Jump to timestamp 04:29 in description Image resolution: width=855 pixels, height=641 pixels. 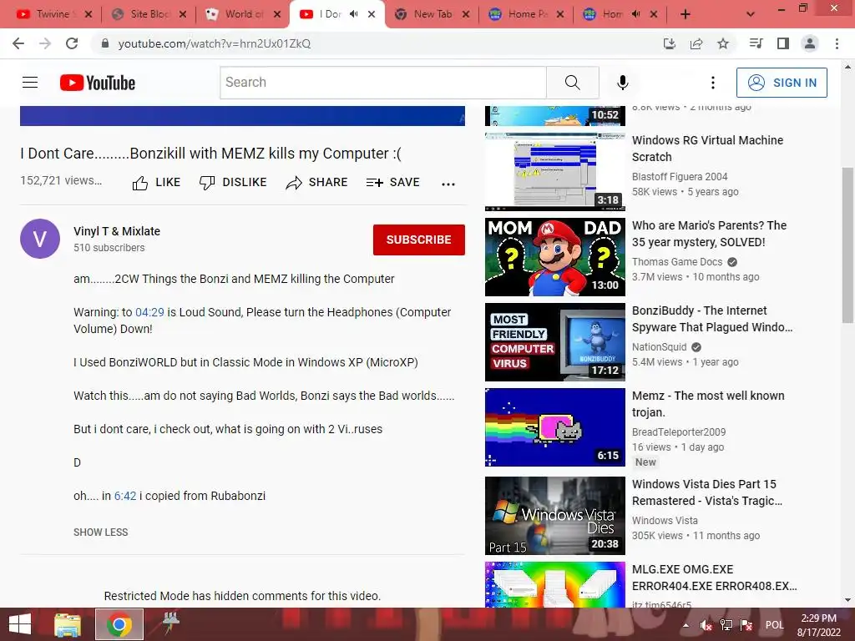point(149,312)
